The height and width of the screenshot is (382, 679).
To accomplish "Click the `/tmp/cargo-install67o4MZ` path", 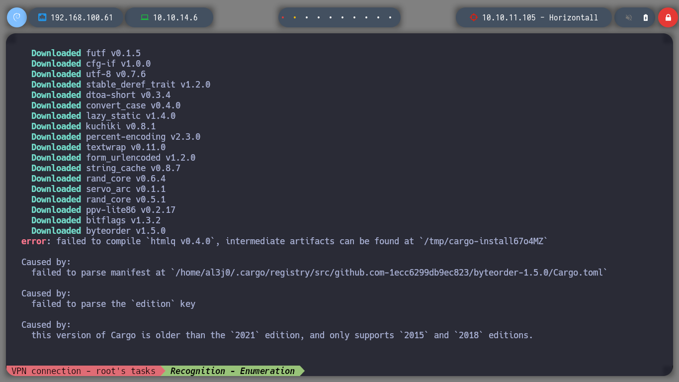I will [x=484, y=241].
